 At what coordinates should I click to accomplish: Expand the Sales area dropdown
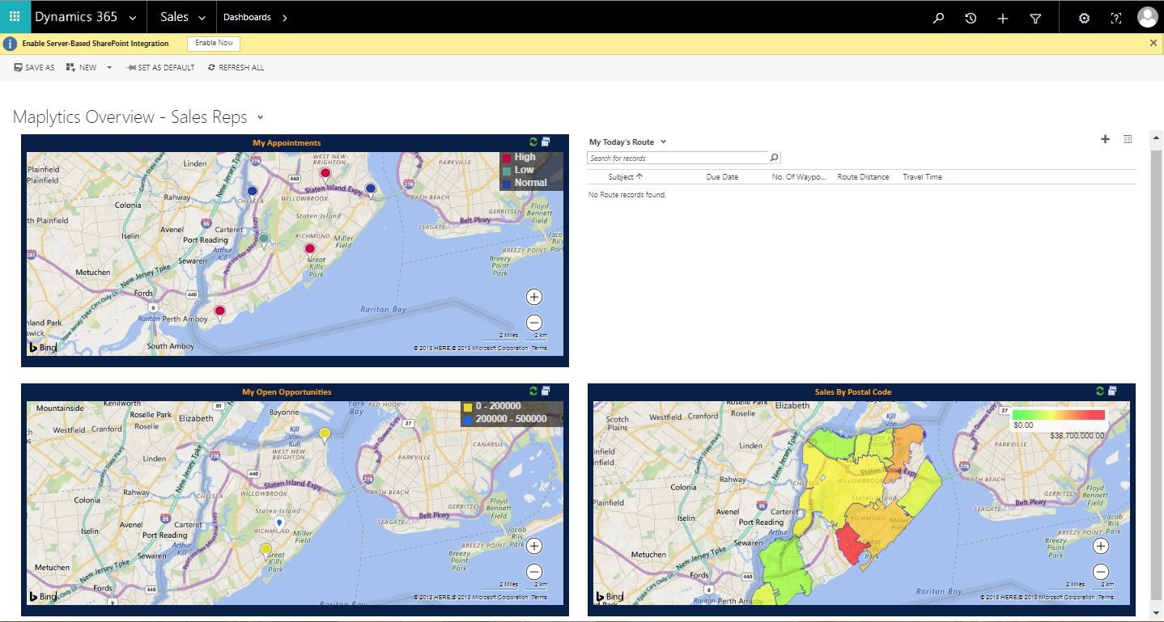(202, 18)
